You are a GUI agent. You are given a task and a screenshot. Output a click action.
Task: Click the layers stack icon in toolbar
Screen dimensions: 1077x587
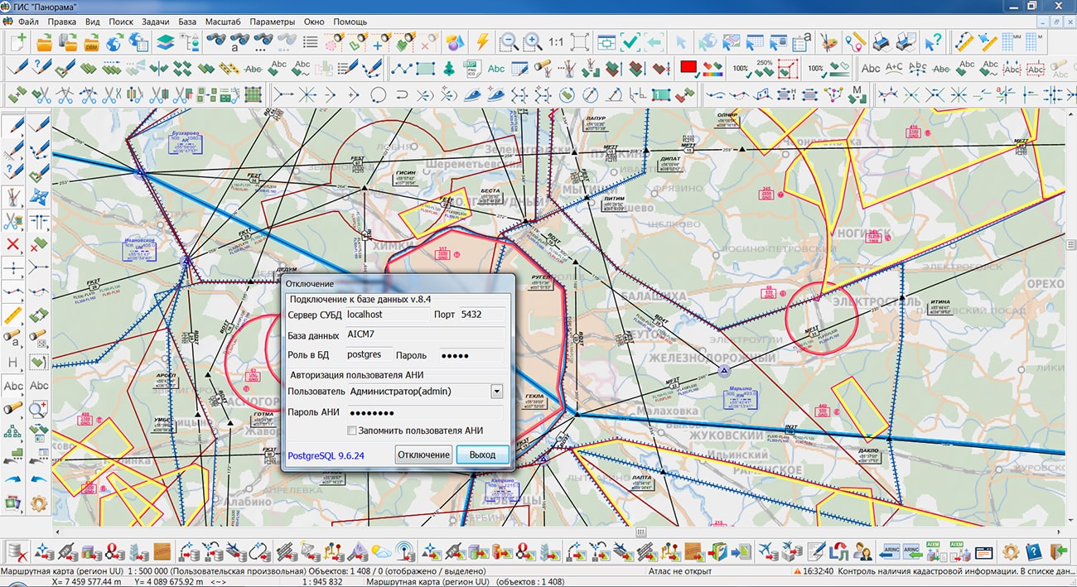coord(165,41)
